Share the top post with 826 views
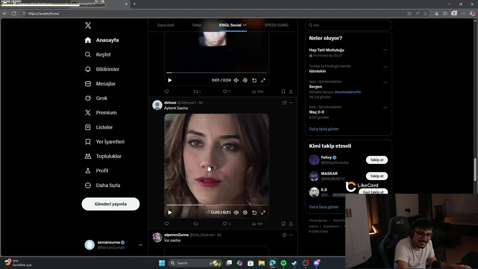Image resolution: width=478 pixels, height=269 pixels. (x=291, y=92)
